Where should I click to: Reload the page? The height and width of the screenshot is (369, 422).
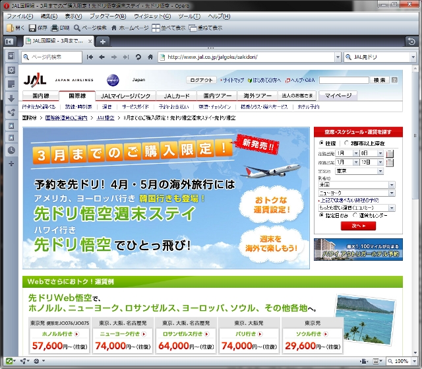138,57
